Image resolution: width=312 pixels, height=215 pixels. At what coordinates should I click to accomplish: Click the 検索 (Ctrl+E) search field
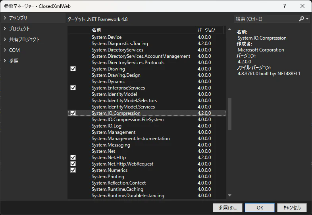tap(267, 19)
